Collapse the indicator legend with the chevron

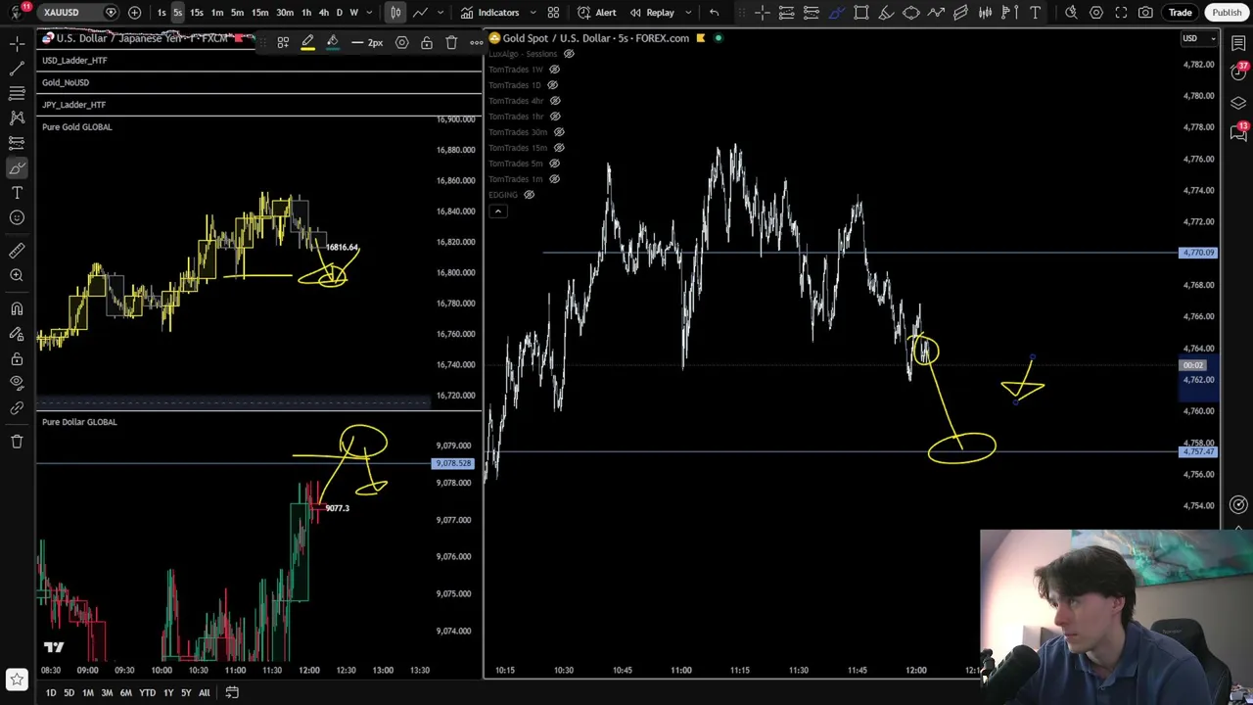(497, 211)
